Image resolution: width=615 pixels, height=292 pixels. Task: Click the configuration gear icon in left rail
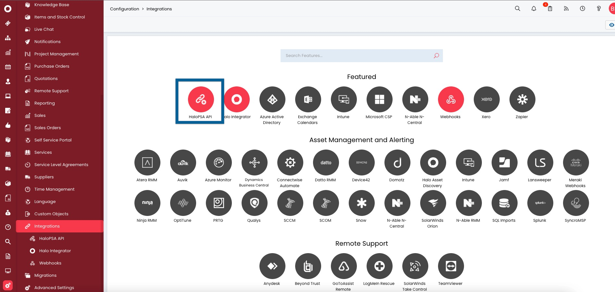(x=8, y=286)
